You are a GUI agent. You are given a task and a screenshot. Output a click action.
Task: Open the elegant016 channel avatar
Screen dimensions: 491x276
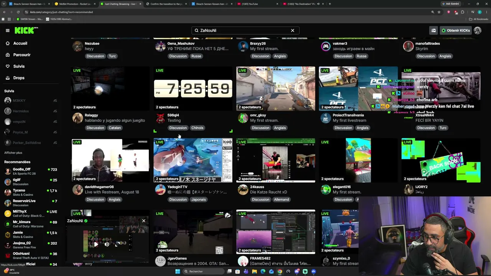(x=326, y=189)
